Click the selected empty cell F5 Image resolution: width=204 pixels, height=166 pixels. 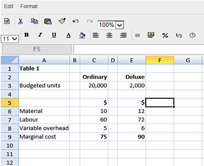160,103
